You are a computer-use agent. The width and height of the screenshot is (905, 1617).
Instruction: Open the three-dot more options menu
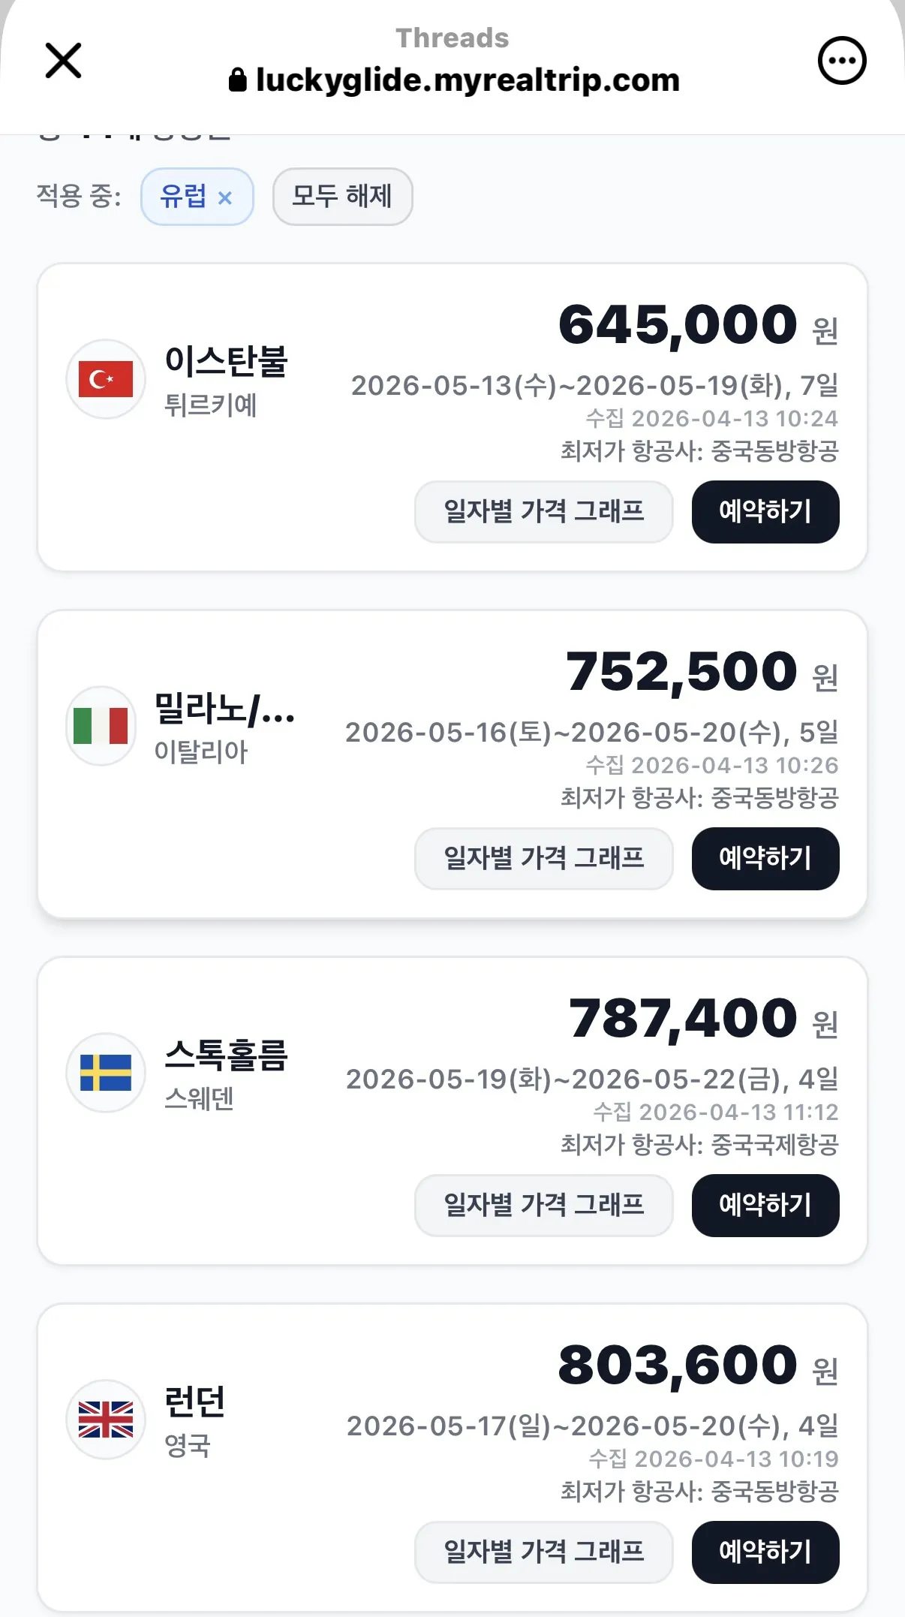coord(841,60)
